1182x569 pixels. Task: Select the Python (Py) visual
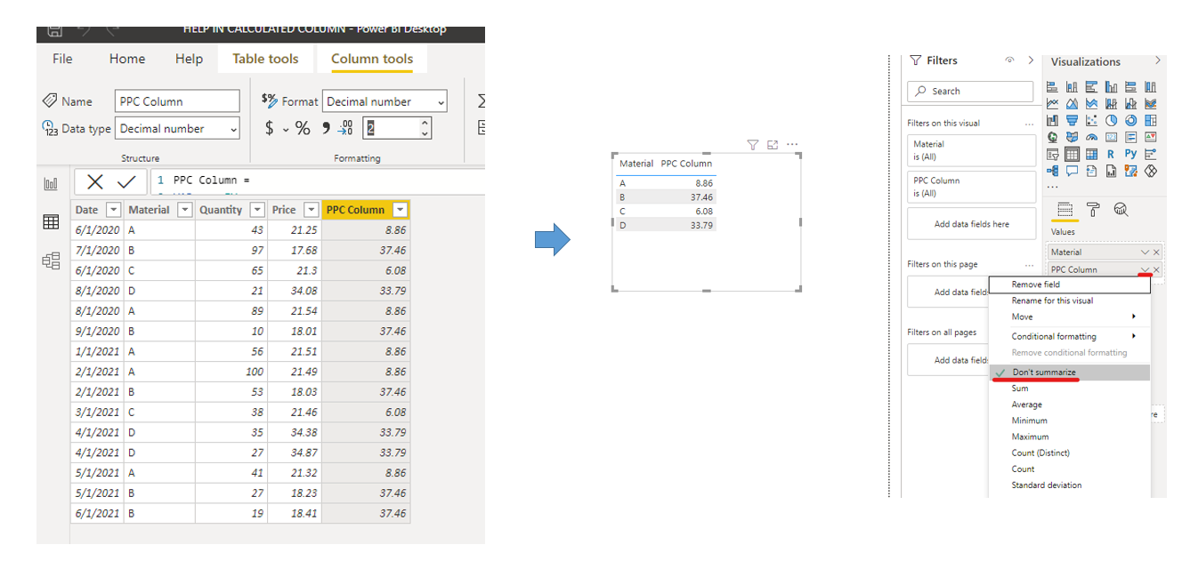1131,154
